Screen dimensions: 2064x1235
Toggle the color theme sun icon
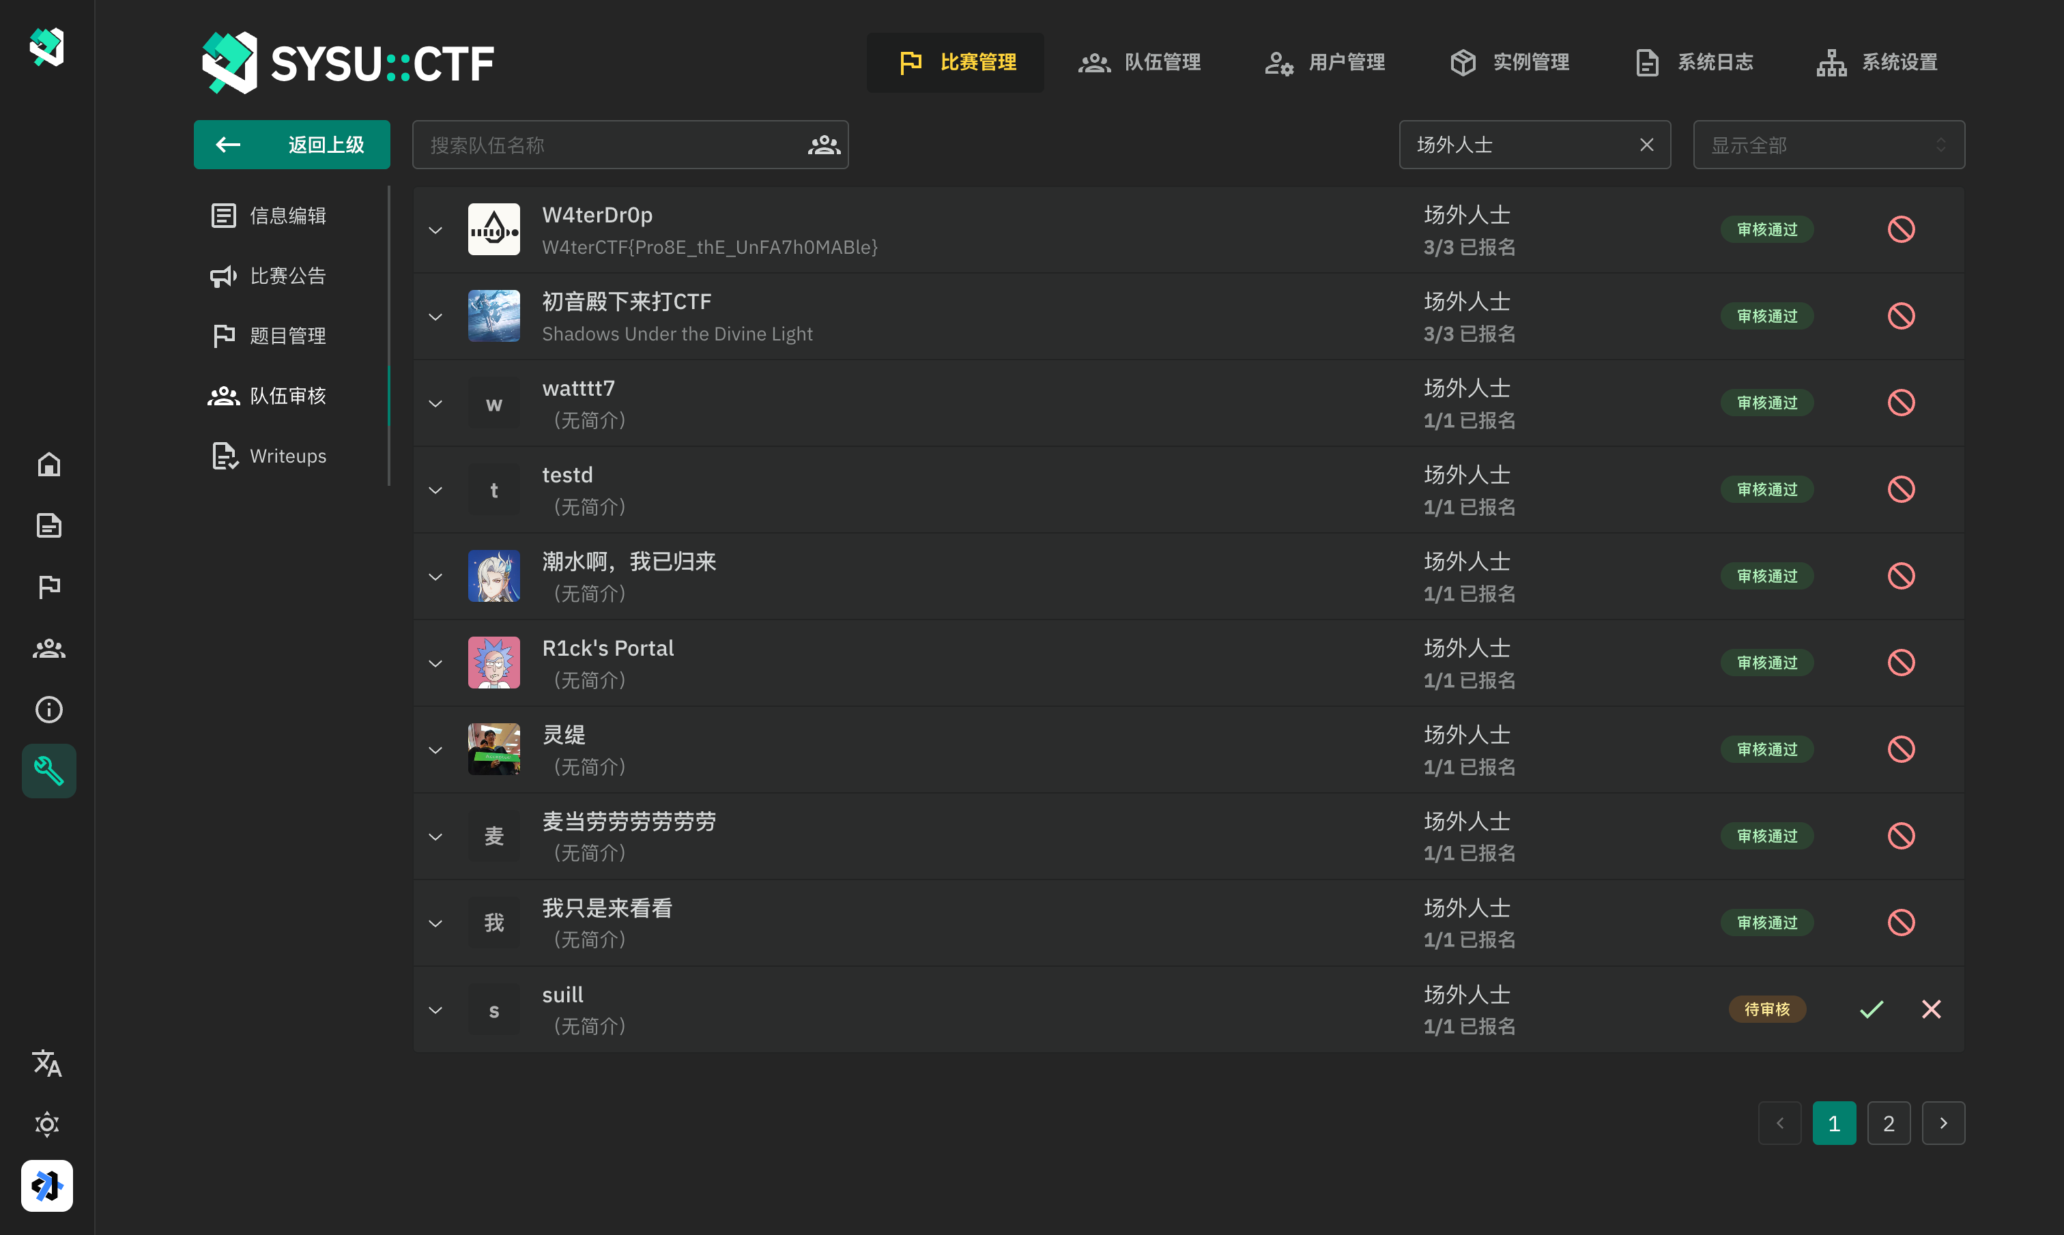pos(48,1124)
